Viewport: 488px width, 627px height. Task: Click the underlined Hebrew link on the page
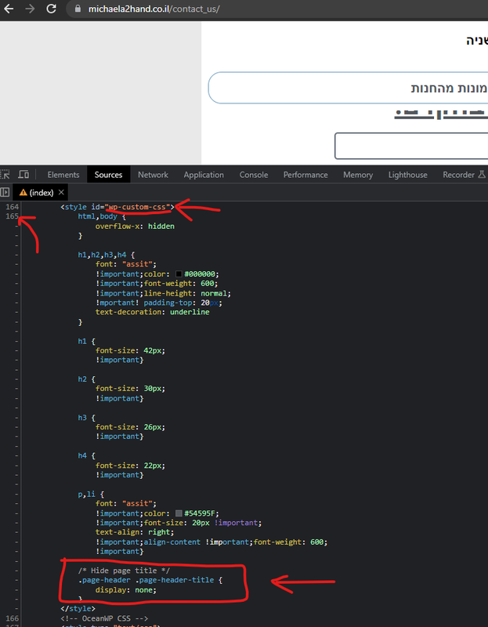(441, 114)
